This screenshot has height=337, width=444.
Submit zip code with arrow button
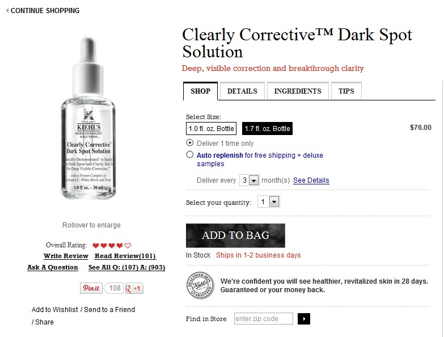point(303,319)
